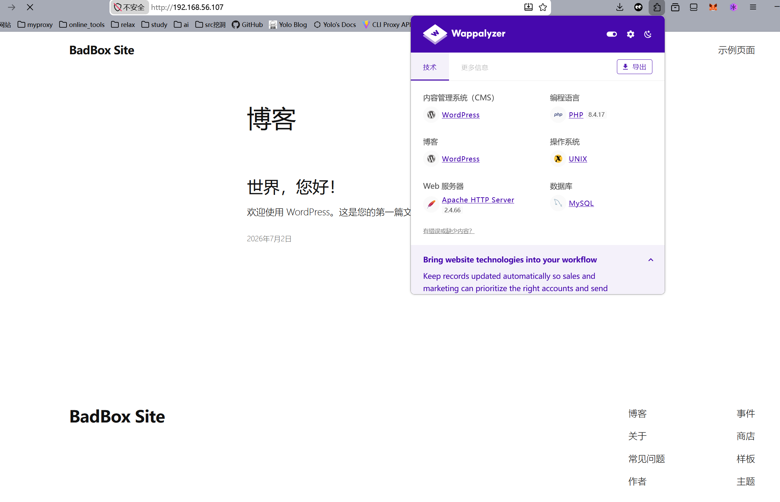The image size is (780, 502).
Task: Click the WordPress icon under 博客 category
Action: click(x=431, y=159)
